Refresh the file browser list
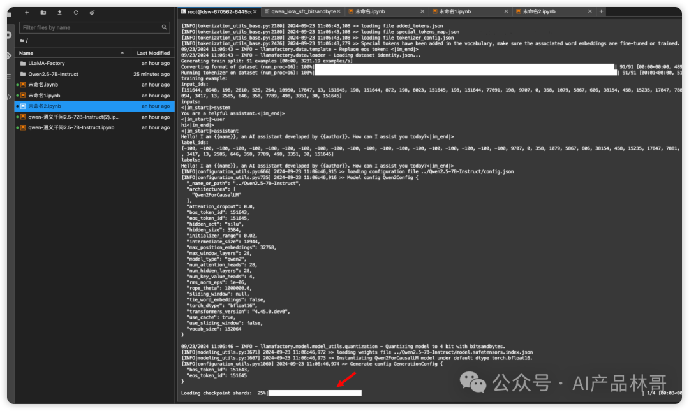The image size is (689, 411). coord(76,13)
